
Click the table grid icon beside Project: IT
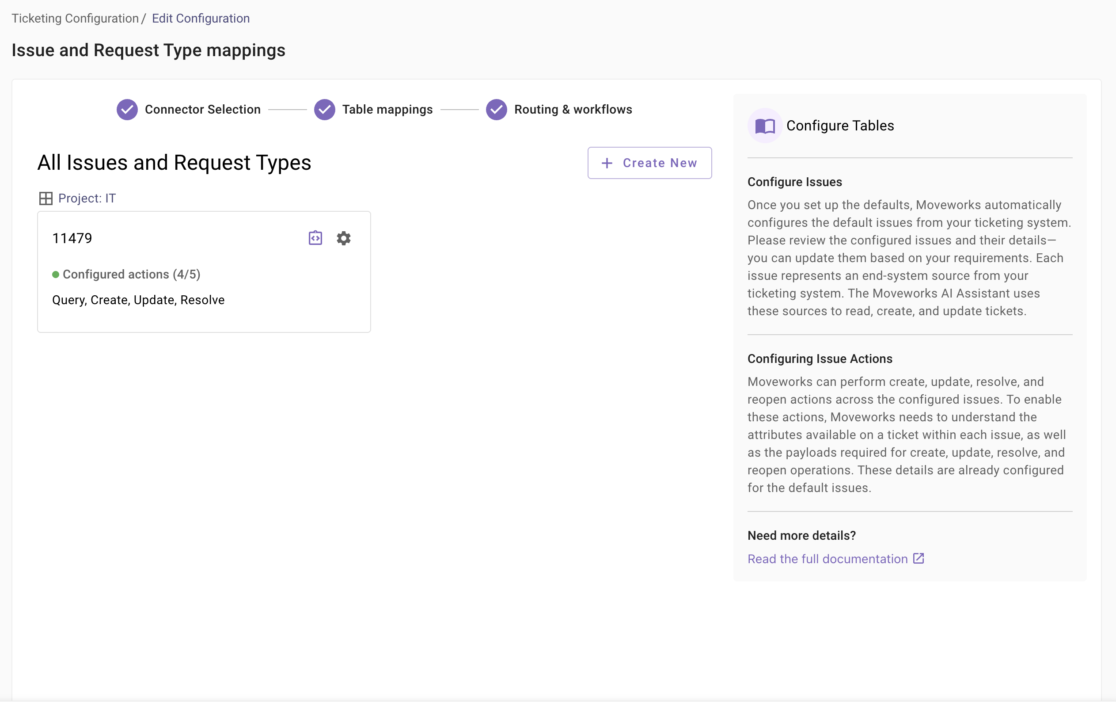[46, 198]
